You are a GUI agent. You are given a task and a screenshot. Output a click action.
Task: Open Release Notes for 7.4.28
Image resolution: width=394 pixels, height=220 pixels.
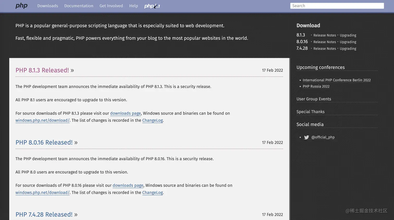325,49
